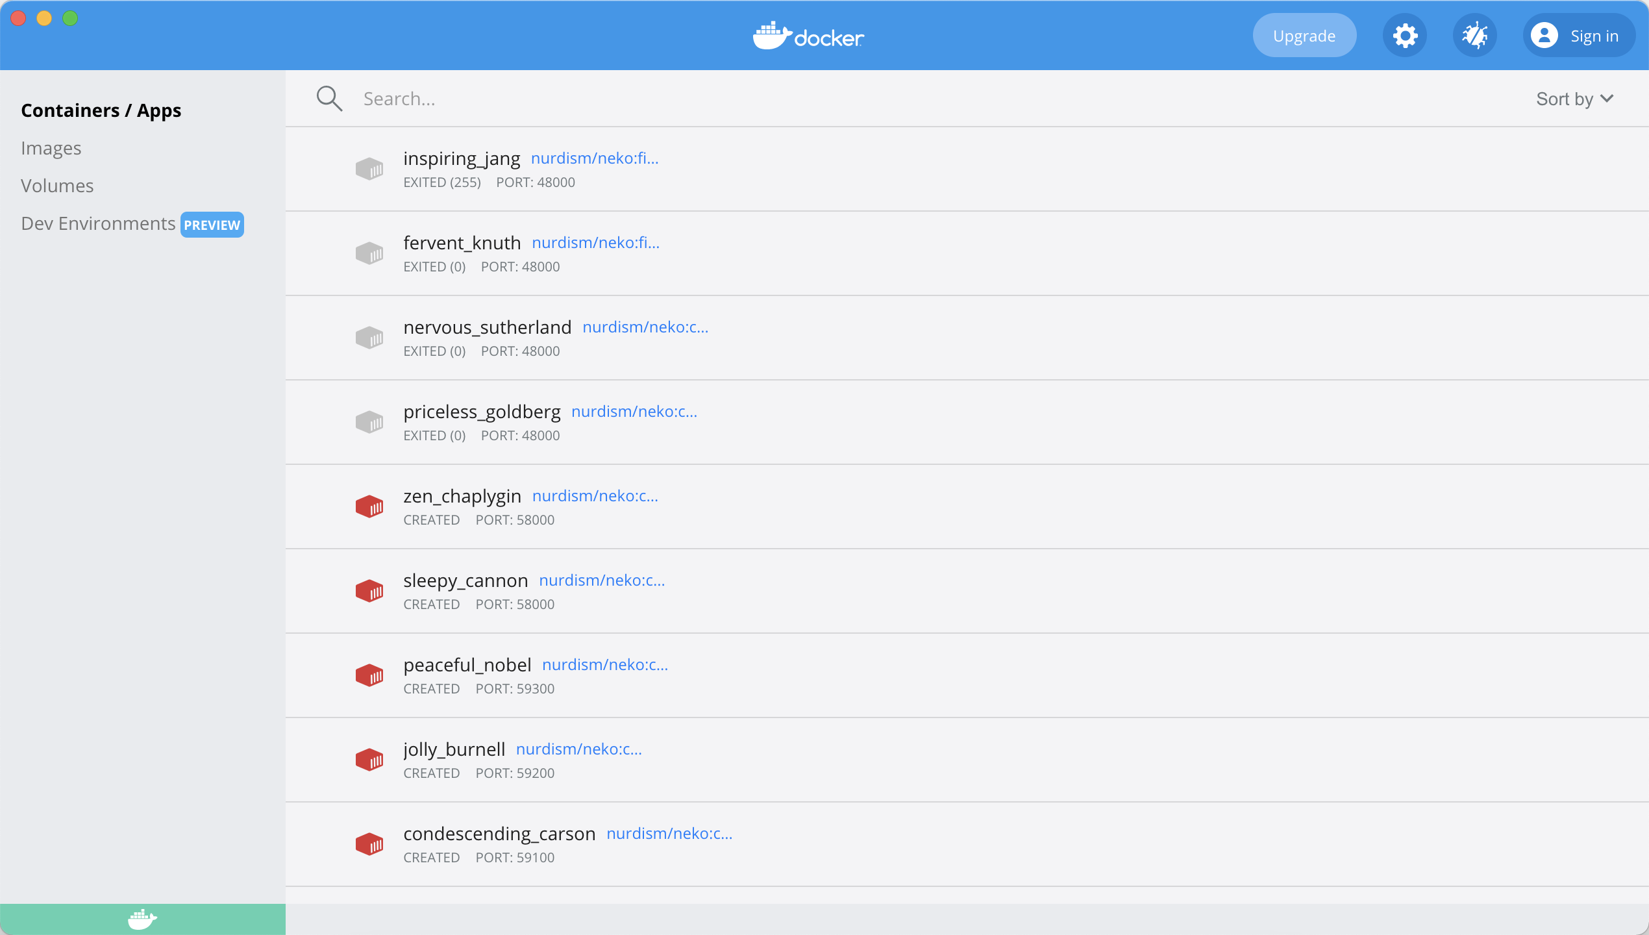1649x935 pixels.
Task: Click the red zen_chaplygin container icon
Action: (369, 507)
